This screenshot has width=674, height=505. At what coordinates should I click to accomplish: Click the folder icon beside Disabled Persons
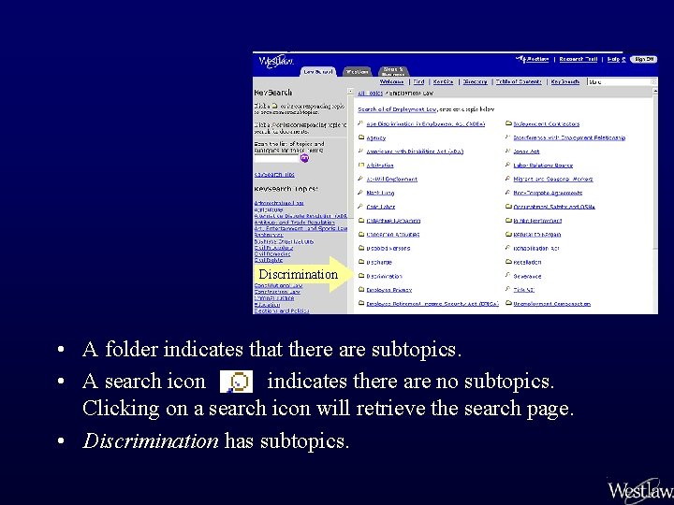point(361,248)
